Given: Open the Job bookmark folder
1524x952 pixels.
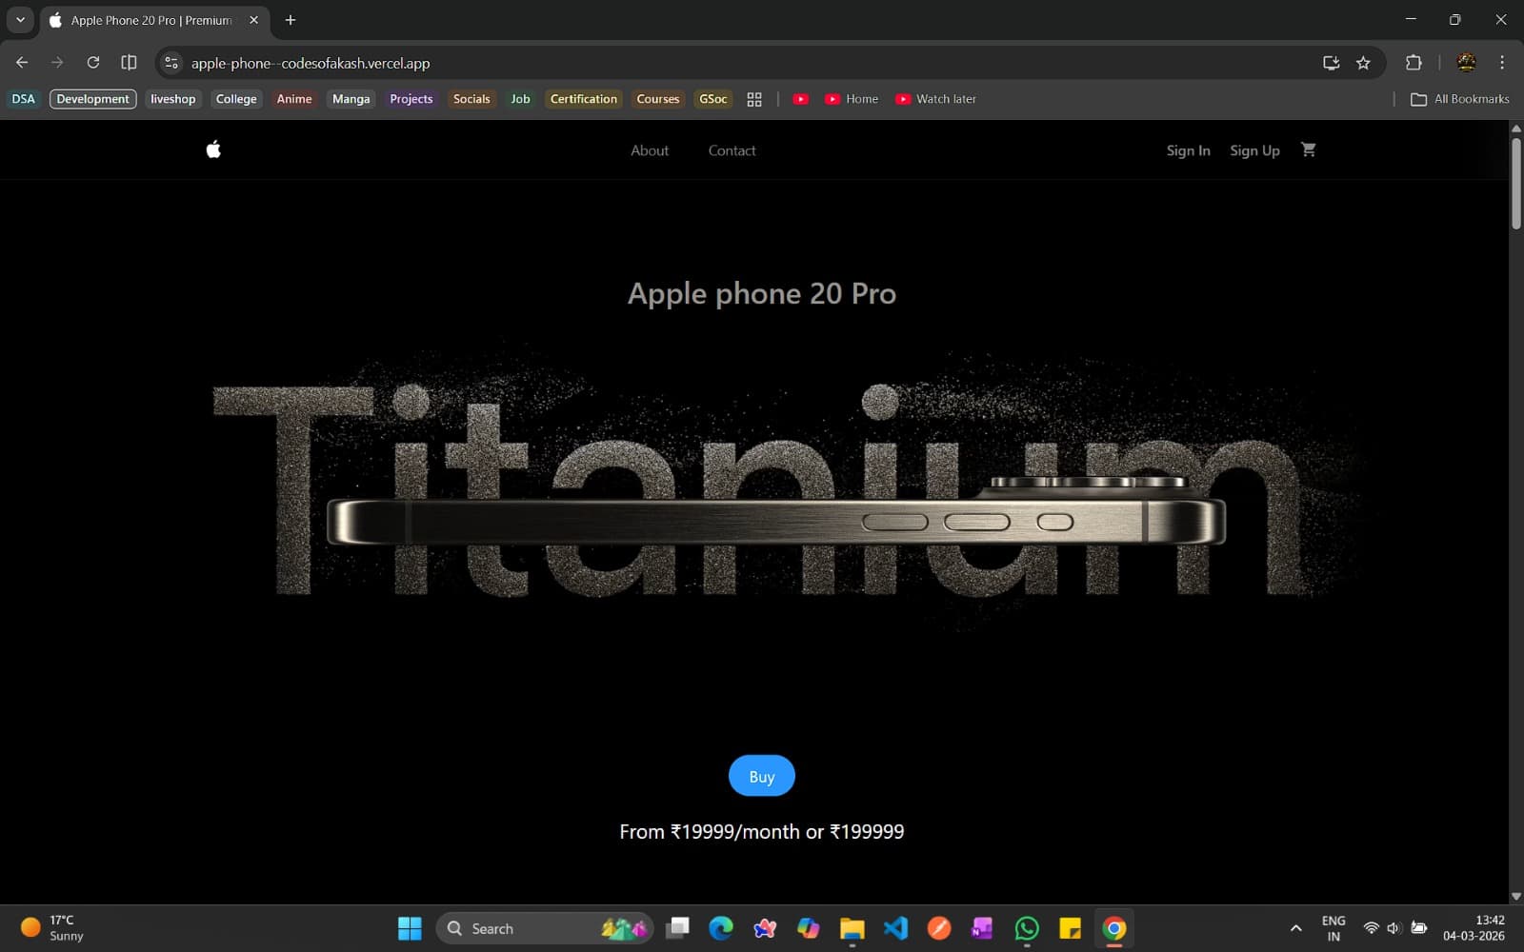Looking at the screenshot, I should [520, 99].
